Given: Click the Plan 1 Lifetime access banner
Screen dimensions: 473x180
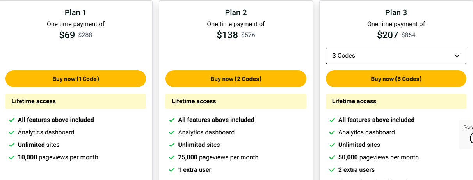Looking at the screenshot, I should 76,101.
